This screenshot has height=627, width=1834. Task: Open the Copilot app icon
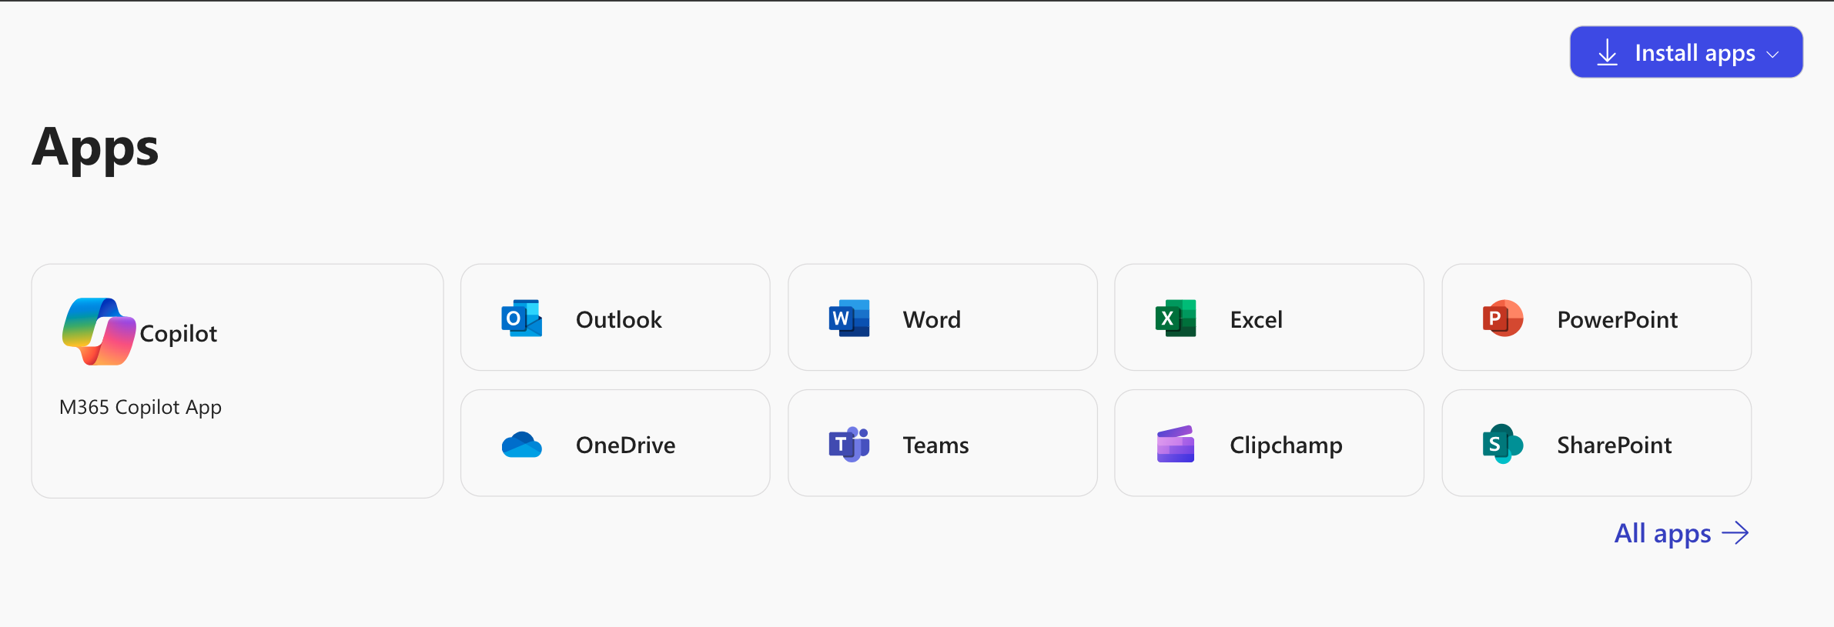[x=99, y=332]
